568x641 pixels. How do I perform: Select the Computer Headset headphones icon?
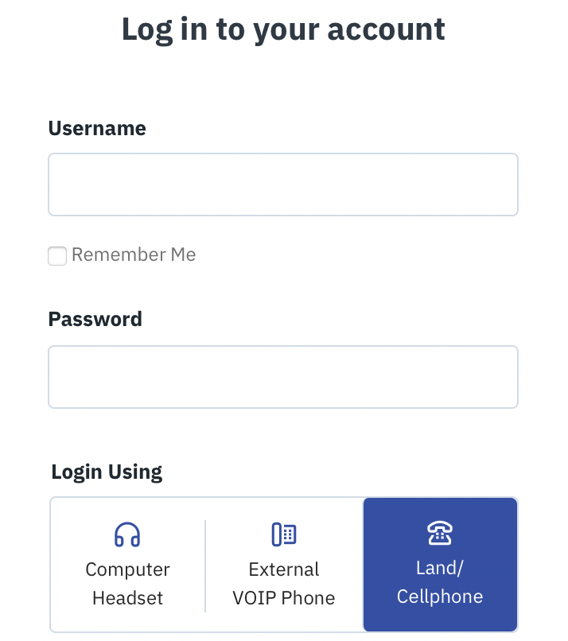click(127, 534)
